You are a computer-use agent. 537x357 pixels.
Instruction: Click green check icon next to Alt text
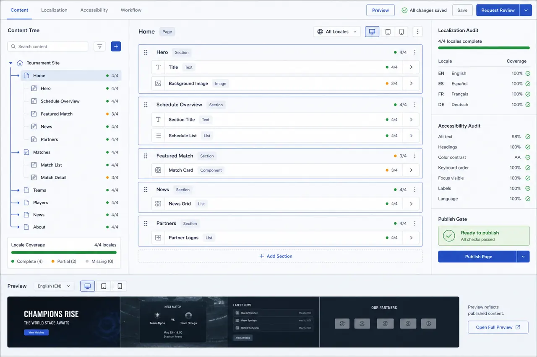coord(528,136)
